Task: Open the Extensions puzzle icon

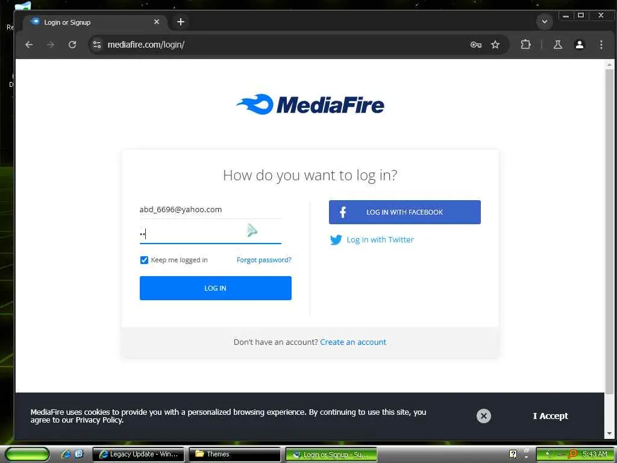Action: point(525,45)
